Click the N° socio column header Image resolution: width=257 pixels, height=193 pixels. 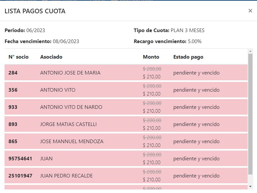coord(18,57)
